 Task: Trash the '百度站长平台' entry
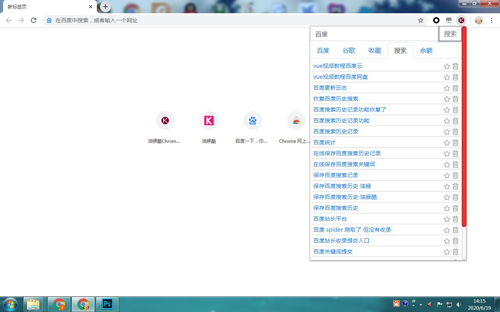[x=455, y=219]
